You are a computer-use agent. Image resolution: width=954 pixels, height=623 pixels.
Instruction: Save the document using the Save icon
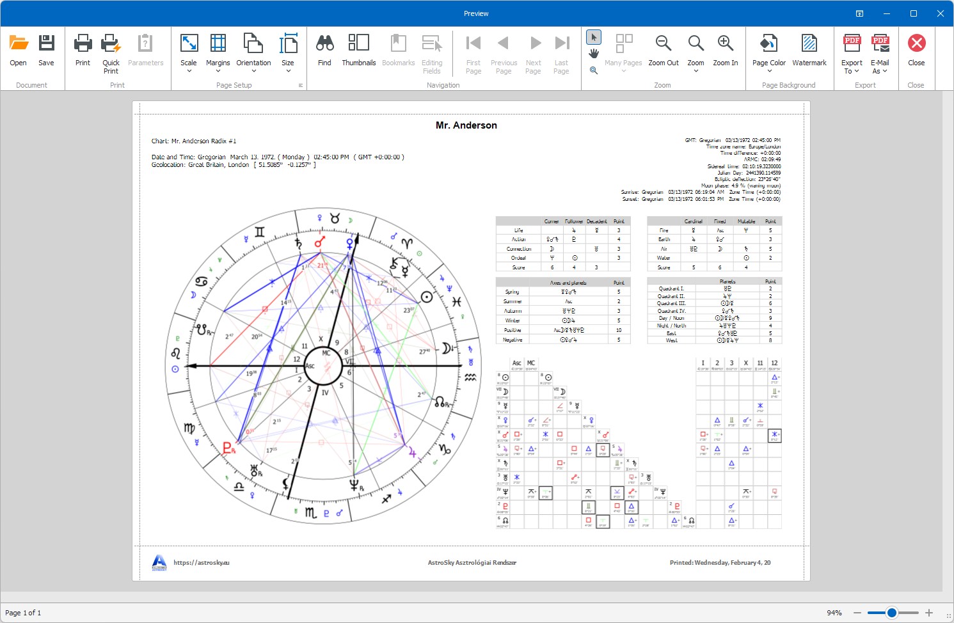(x=46, y=51)
